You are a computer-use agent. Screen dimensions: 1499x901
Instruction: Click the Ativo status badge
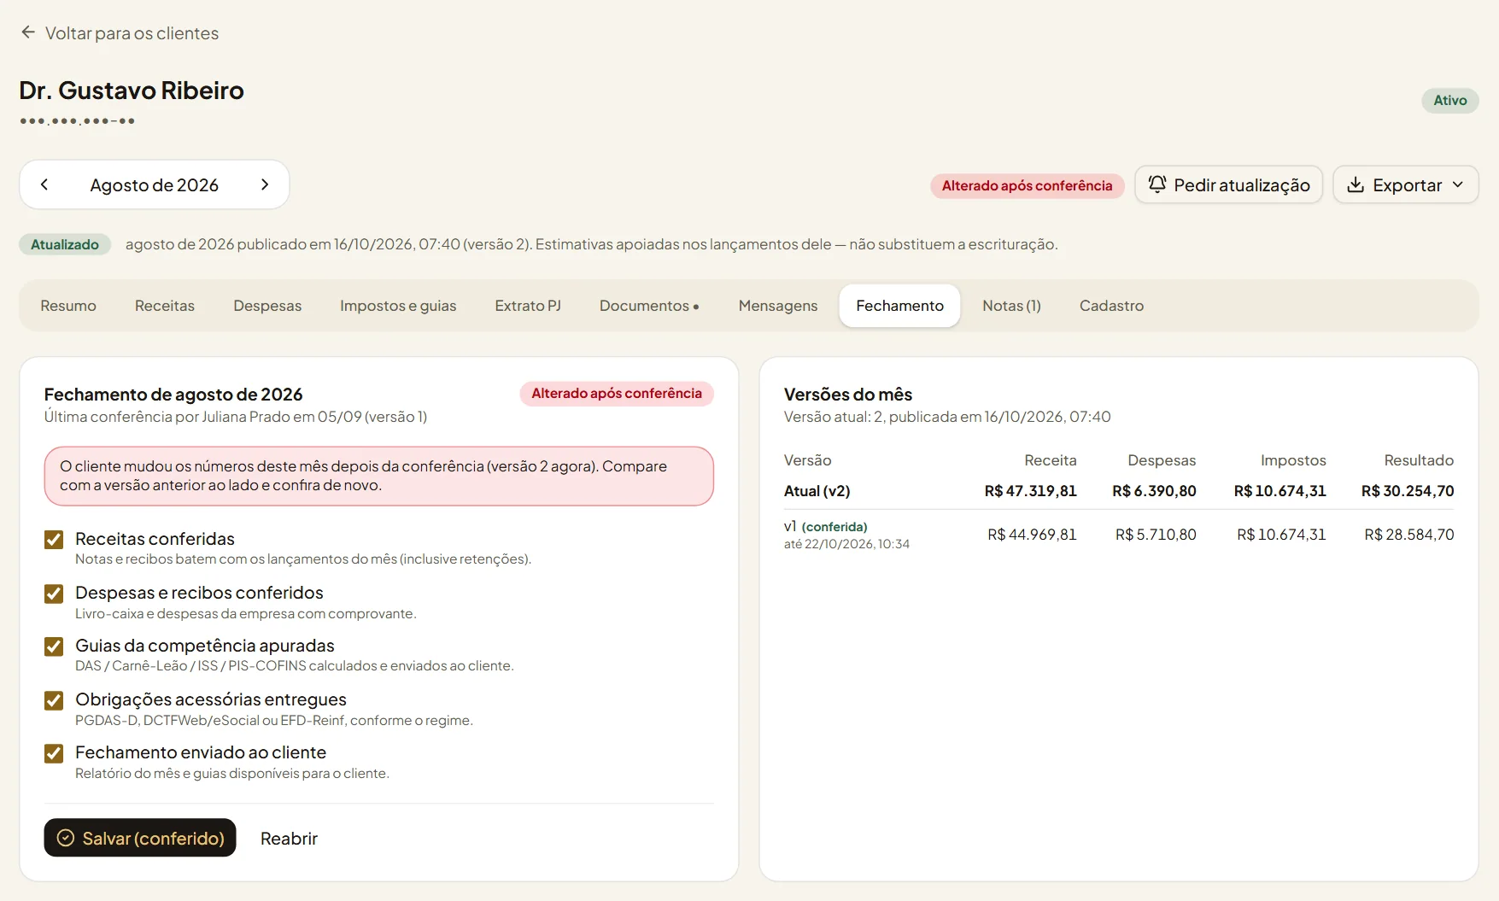point(1450,101)
